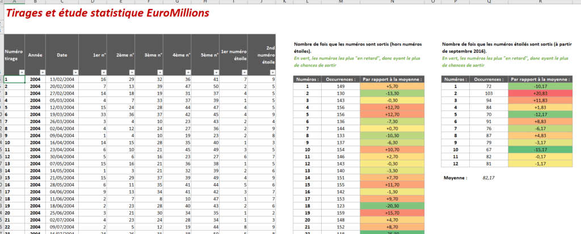Select the red star table cell +20,83
The height and width of the screenshot is (234, 581).
tap(540, 93)
